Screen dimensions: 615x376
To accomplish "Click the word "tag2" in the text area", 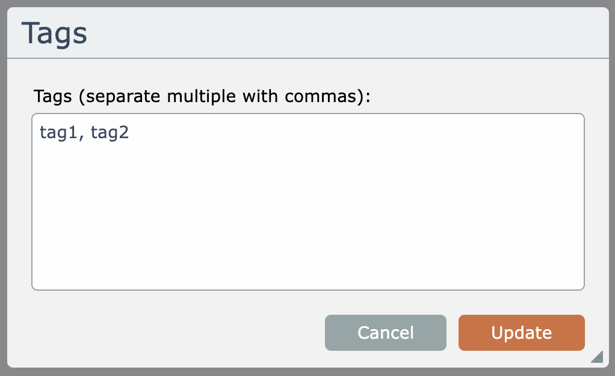I will coord(110,133).
